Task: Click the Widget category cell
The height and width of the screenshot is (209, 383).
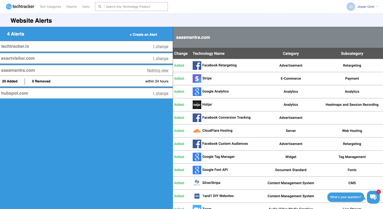Action: pyautogui.click(x=291, y=157)
